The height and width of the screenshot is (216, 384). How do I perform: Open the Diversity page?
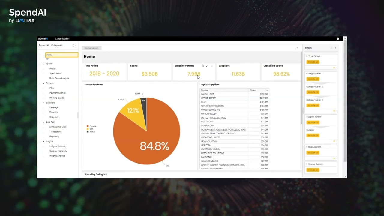pos(53,112)
